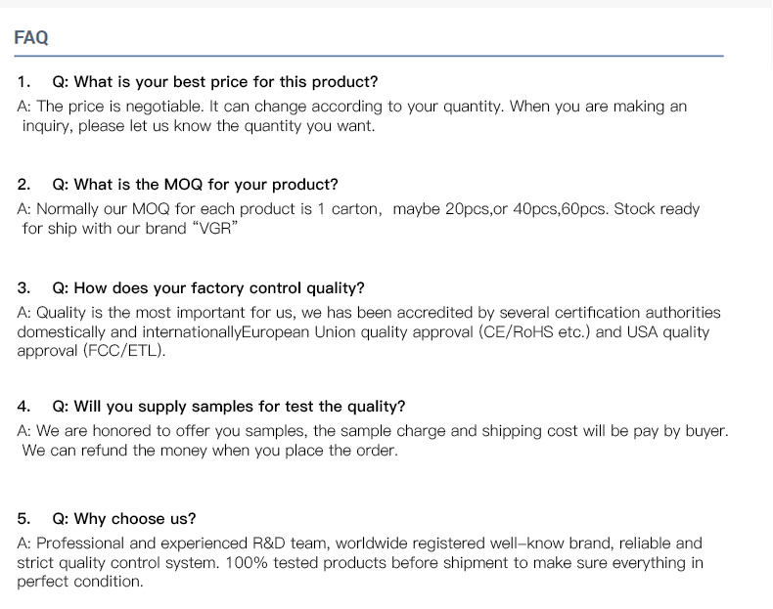This screenshot has height=609, width=773.
Task: Click question 4 about supplying samples
Action: click(229, 406)
